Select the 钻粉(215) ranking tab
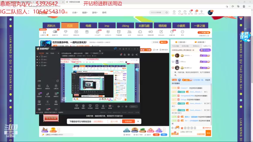The height and width of the screenshot is (142, 253). point(207,46)
